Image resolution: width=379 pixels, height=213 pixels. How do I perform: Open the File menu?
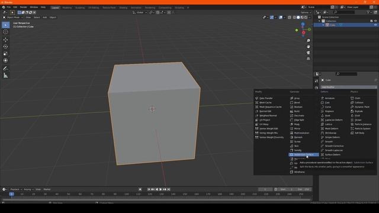9,7
